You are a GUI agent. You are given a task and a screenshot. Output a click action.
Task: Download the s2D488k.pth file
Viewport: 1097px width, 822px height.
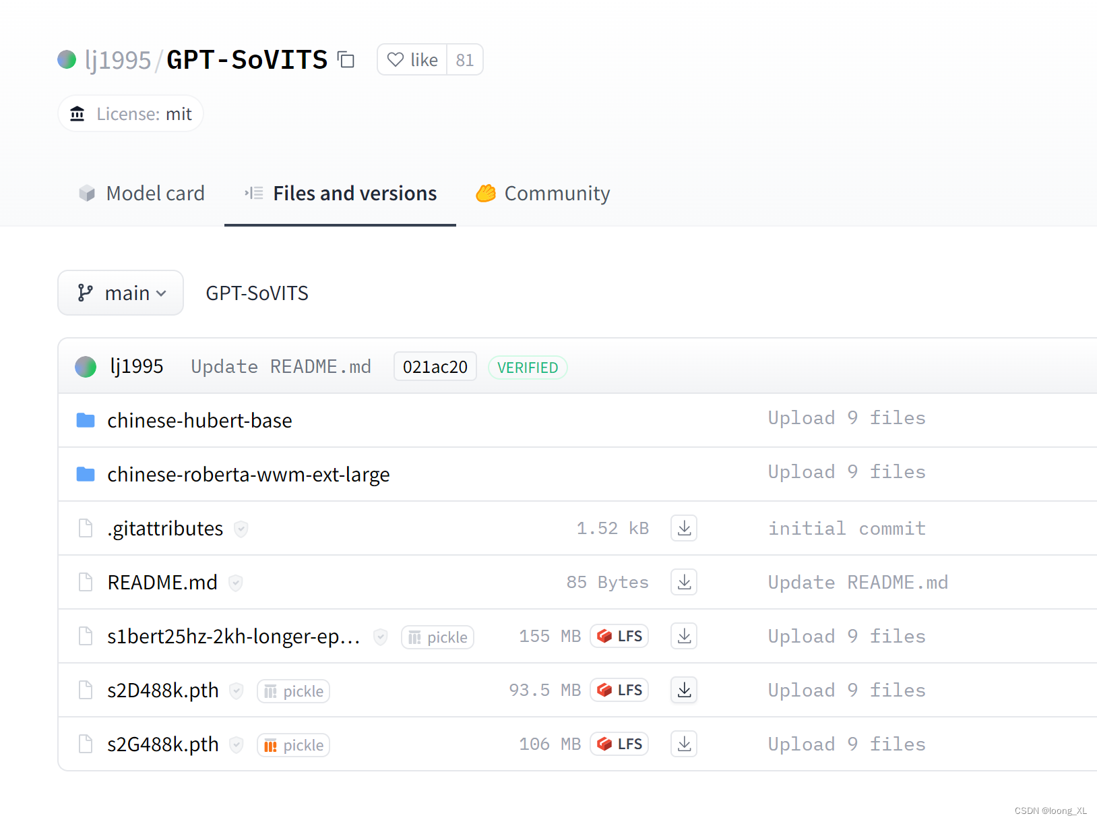[x=684, y=690]
